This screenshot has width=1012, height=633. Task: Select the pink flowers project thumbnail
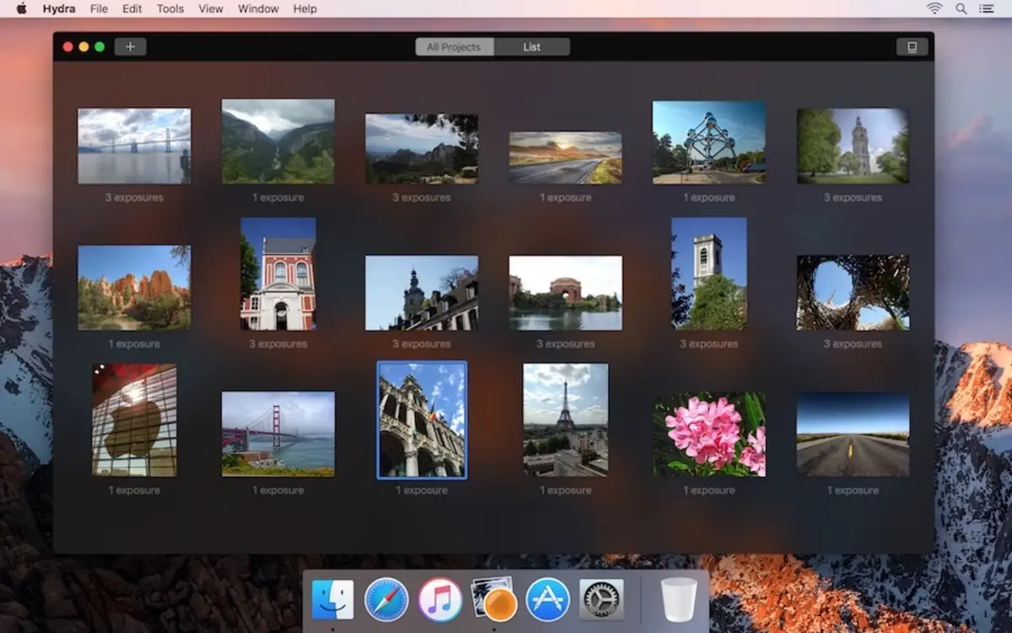pyautogui.click(x=709, y=434)
